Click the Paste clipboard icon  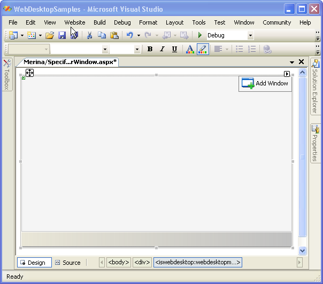(114, 35)
